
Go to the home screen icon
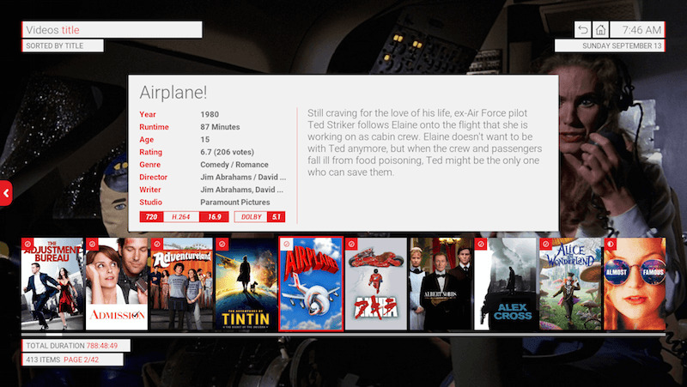[600, 30]
